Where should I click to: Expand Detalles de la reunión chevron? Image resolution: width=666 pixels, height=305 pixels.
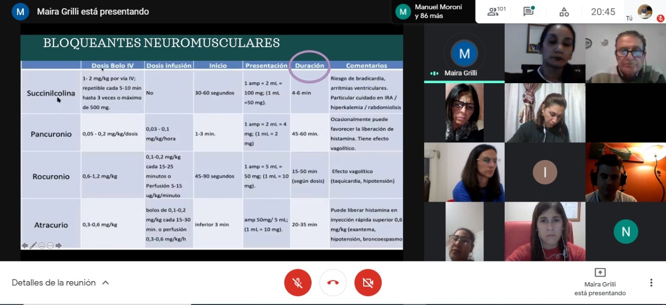click(106, 283)
